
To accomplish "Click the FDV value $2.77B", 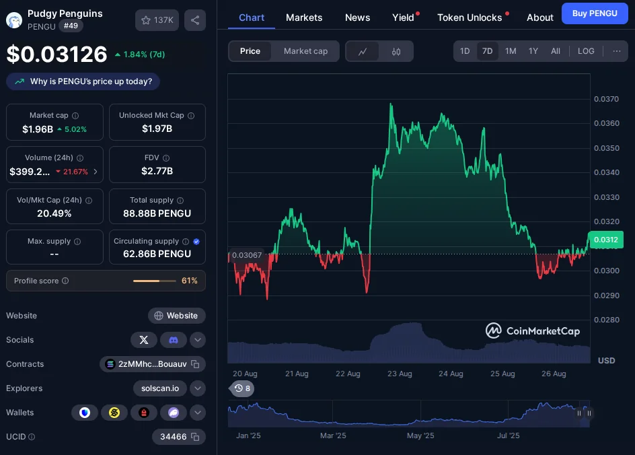I will [x=157, y=172].
